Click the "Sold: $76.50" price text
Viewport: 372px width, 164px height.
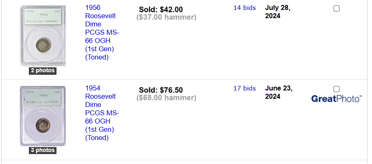click(161, 90)
